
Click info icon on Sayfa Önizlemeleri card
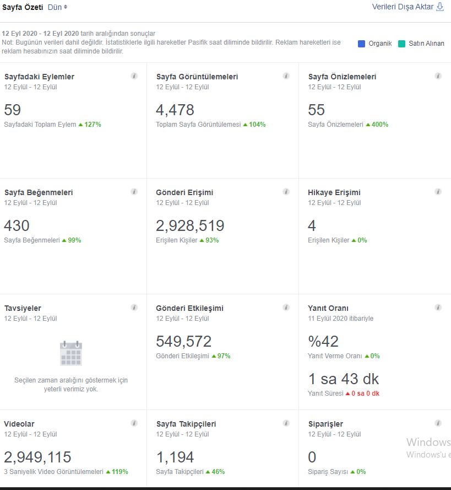click(x=438, y=76)
